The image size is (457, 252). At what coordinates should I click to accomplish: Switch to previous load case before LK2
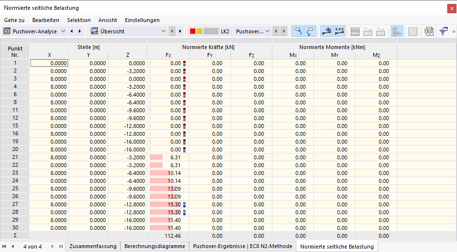[276, 31]
